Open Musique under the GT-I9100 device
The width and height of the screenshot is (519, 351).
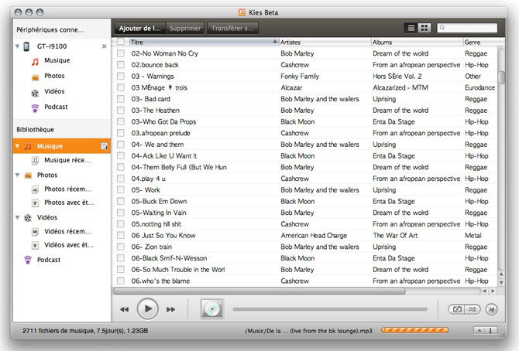(x=57, y=60)
